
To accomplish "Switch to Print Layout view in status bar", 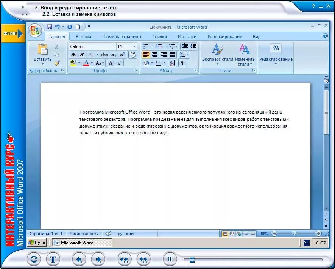I will (225, 234).
